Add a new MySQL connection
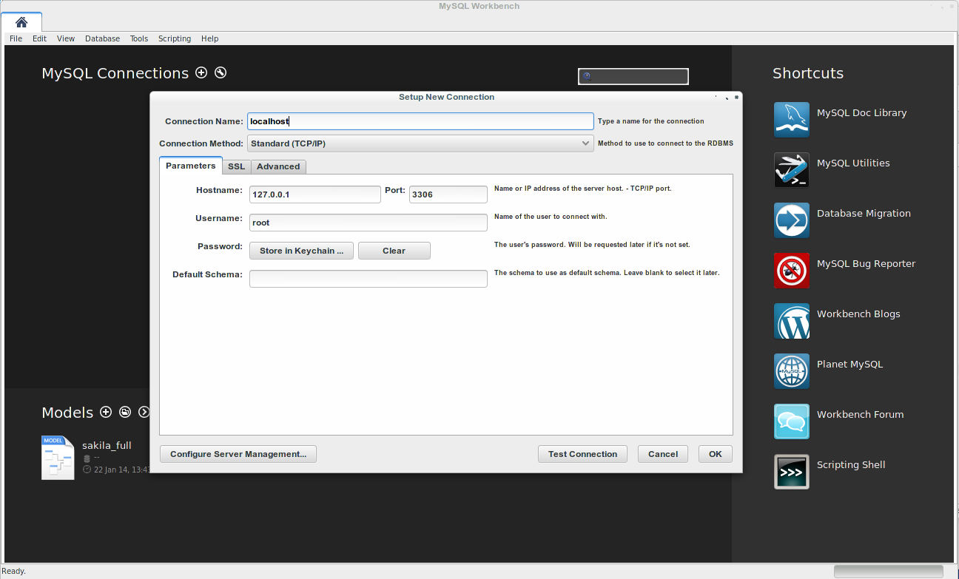The width and height of the screenshot is (959, 579). point(201,72)
